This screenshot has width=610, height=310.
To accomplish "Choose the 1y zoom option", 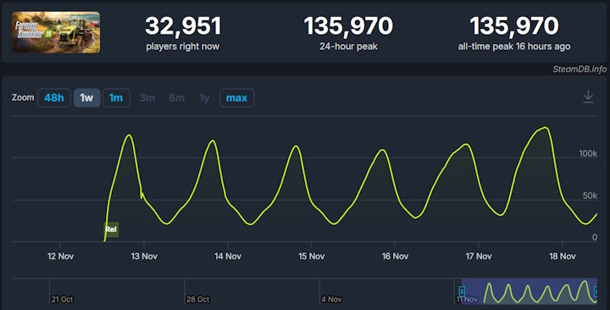I will (x=204, y=98).
